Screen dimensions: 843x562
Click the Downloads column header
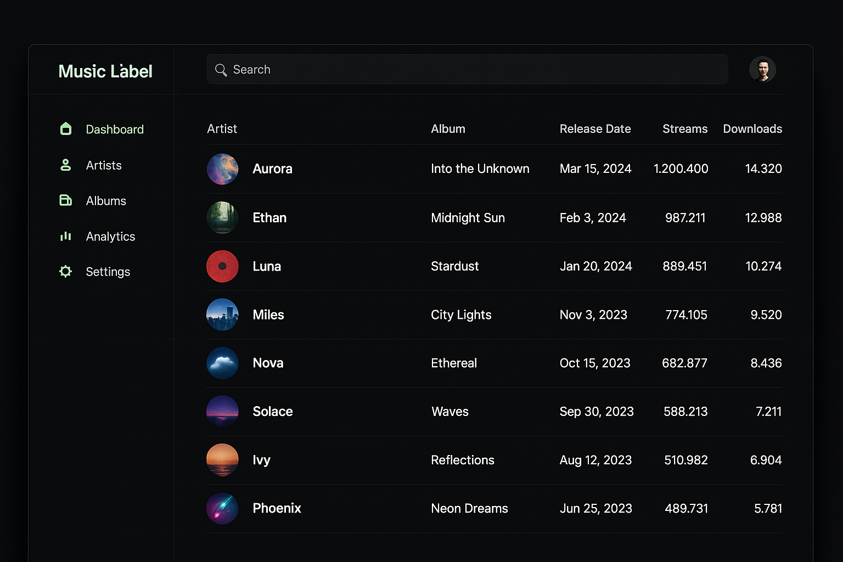point(752,129)
